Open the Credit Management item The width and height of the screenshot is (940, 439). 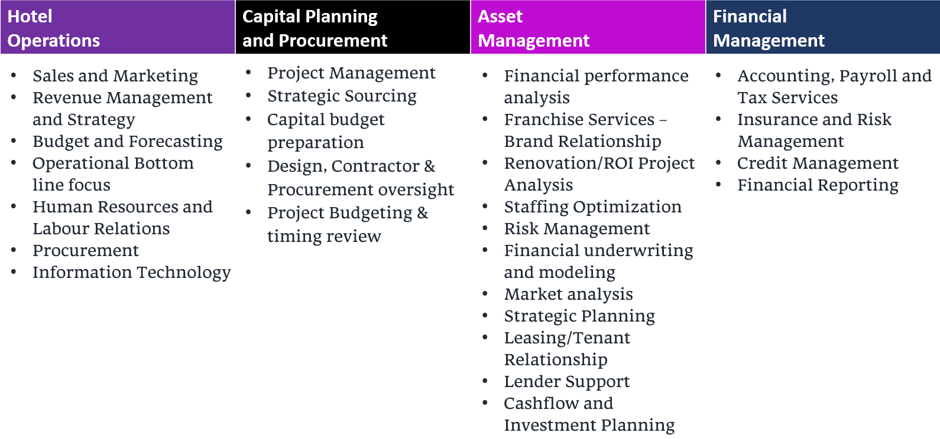click(x=818, y=163)
